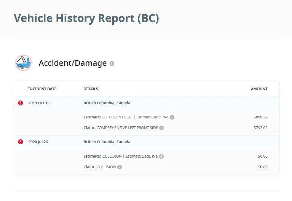This screenshot has width=292, height=201.
Task: Click the $850.37 estimate amount
Action: coord(260,117)
